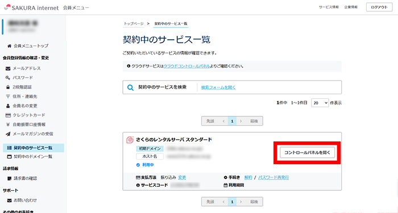Open クレジットカード settings
Image resolution: width=398 pixels, height=213 pixels.
[29, 115]
